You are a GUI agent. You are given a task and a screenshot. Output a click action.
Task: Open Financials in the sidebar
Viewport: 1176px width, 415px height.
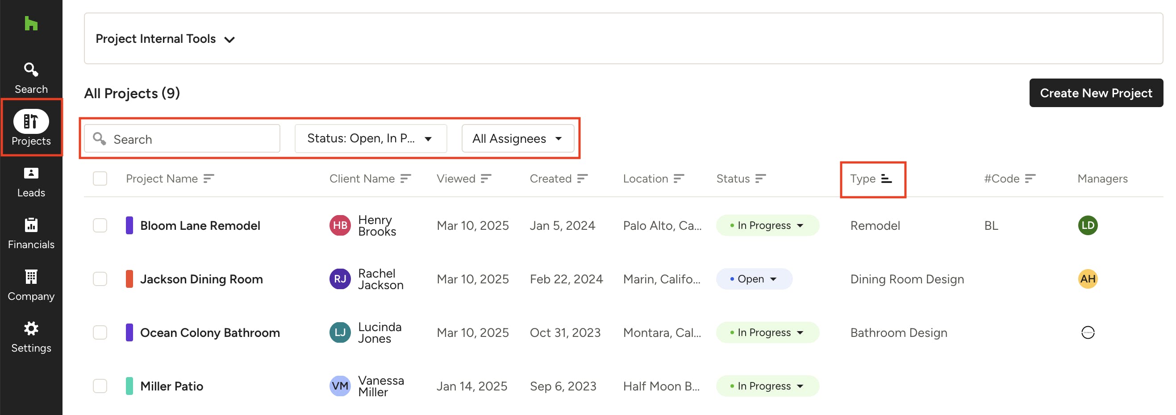tap(31, 233)
